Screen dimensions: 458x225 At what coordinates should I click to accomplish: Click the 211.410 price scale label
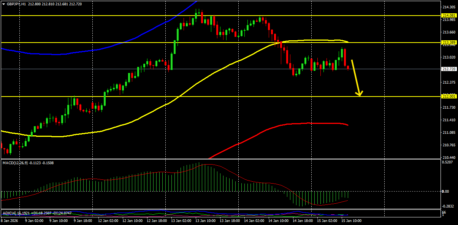coord(449,120)
